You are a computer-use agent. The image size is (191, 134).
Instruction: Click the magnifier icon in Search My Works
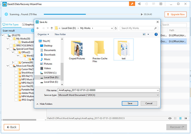(x=155, y=28)
